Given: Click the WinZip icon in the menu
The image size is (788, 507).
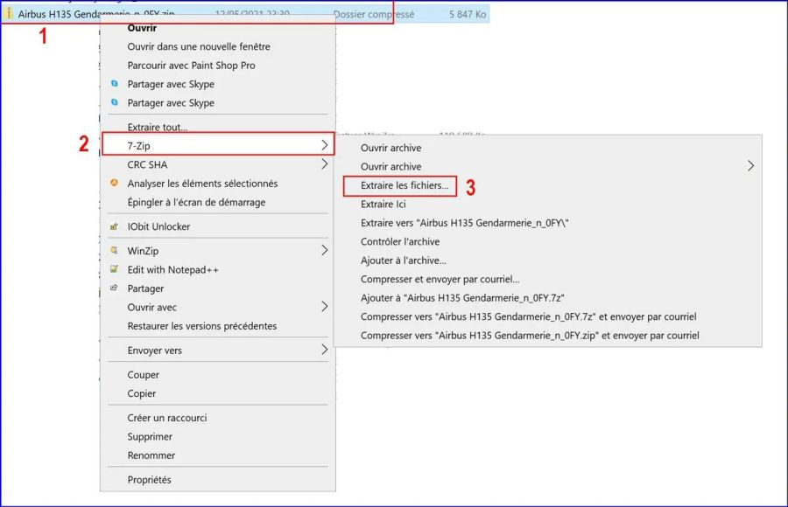Looking at the screenshot, I should 114,251.
